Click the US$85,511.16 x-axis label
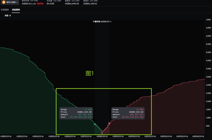The height and width of the screenshot is (140, 212). pos(102,136)
